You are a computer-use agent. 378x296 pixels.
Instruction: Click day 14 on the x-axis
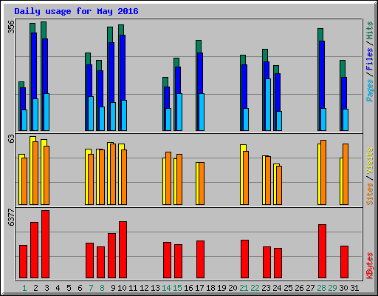[166, 288]
